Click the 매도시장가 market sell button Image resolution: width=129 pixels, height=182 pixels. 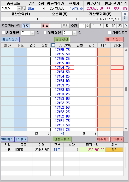tap(10, 39)
